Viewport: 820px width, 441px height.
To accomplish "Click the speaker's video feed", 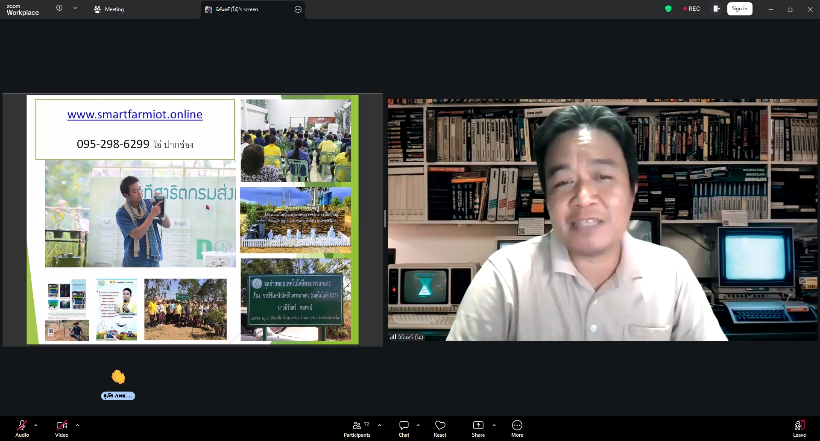I will 603,220.
